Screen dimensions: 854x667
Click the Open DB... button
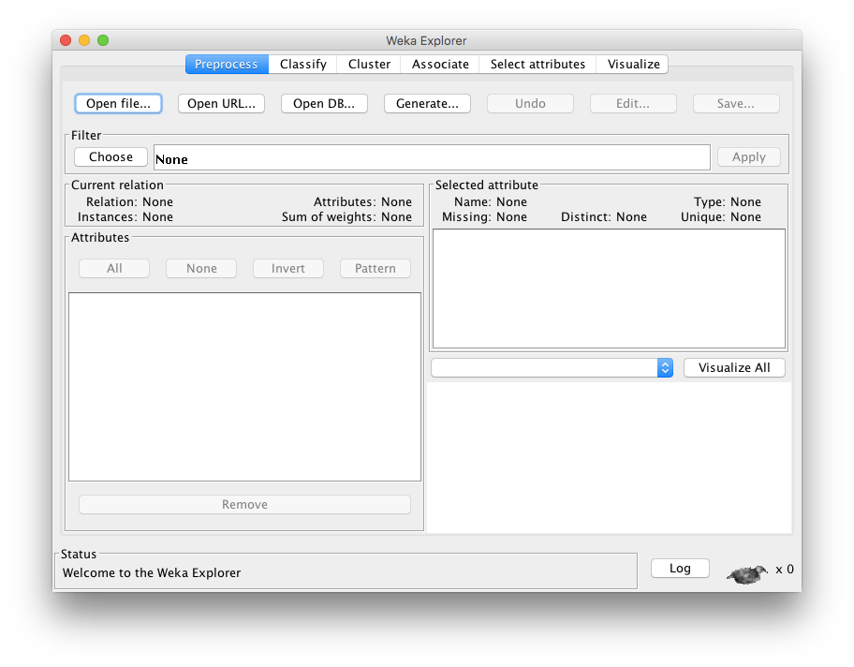tap(324, 104)
